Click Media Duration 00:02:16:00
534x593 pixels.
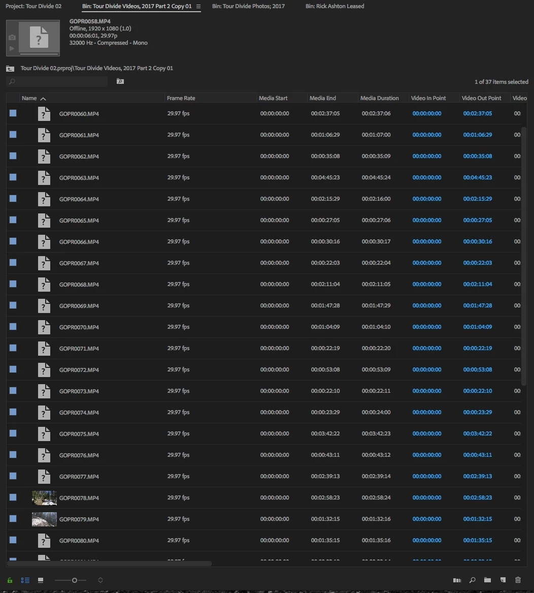[x=376, y=199]
